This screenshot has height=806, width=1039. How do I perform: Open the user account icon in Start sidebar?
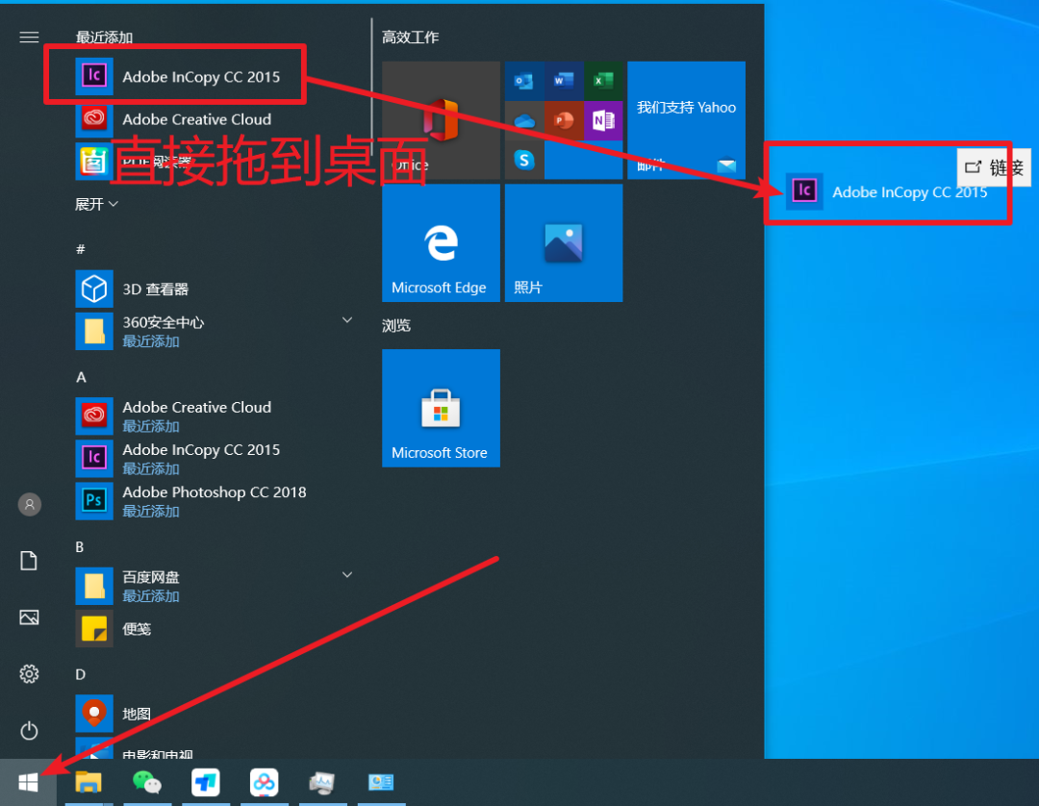pos(29,505)
